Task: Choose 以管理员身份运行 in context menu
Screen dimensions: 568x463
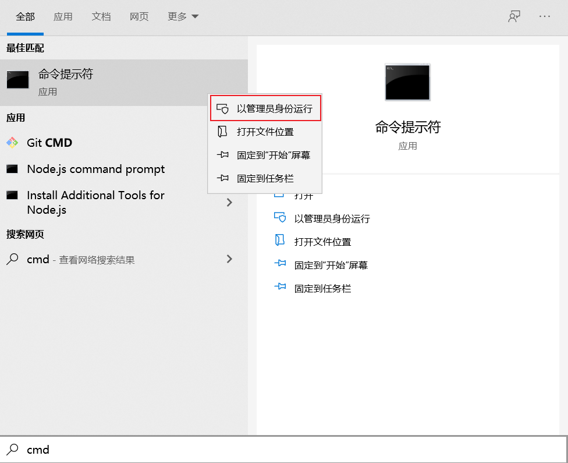Action: [265, 108]
